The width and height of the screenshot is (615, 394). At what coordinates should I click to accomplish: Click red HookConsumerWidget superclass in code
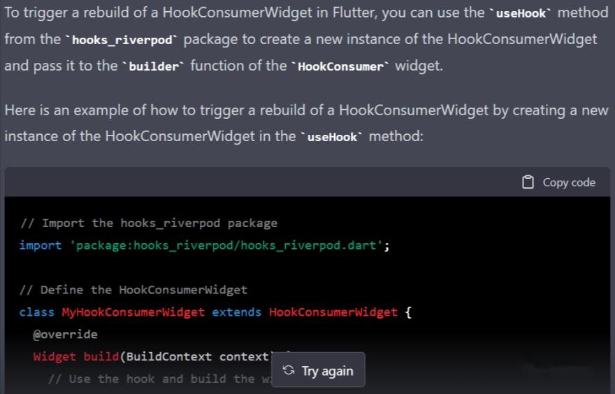tap(333, 312)
